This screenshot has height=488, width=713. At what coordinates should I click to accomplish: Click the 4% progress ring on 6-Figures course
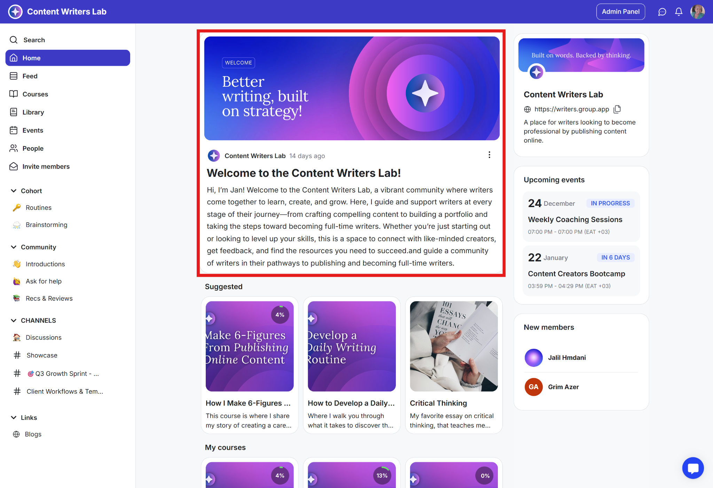(x=280, y=315)
